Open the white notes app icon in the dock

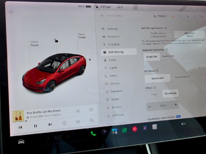(x=154, y=127)
